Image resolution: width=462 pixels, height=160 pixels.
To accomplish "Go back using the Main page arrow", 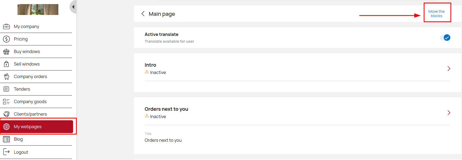I will pos(143,14).
